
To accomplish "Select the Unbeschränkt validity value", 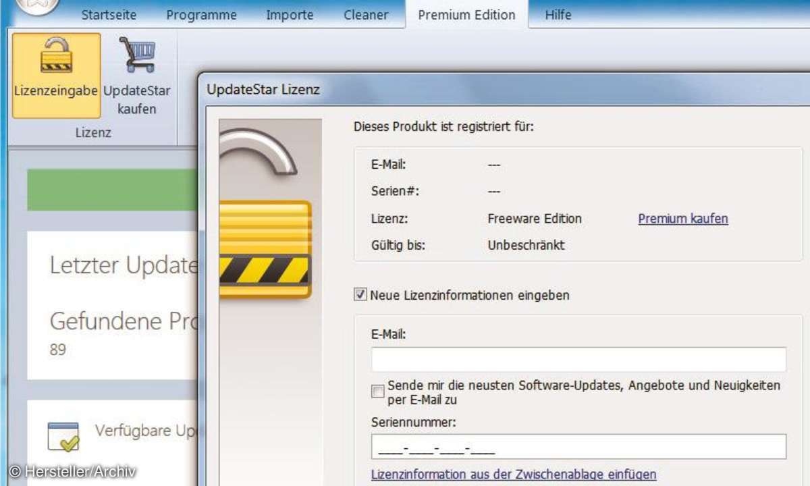I will [526, 245].
